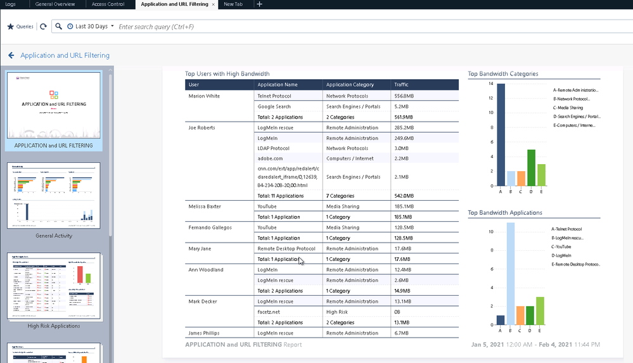633x363 pixels.
Task: Click the A-Telnet Protocol legend entry
Action: (567, 229)
